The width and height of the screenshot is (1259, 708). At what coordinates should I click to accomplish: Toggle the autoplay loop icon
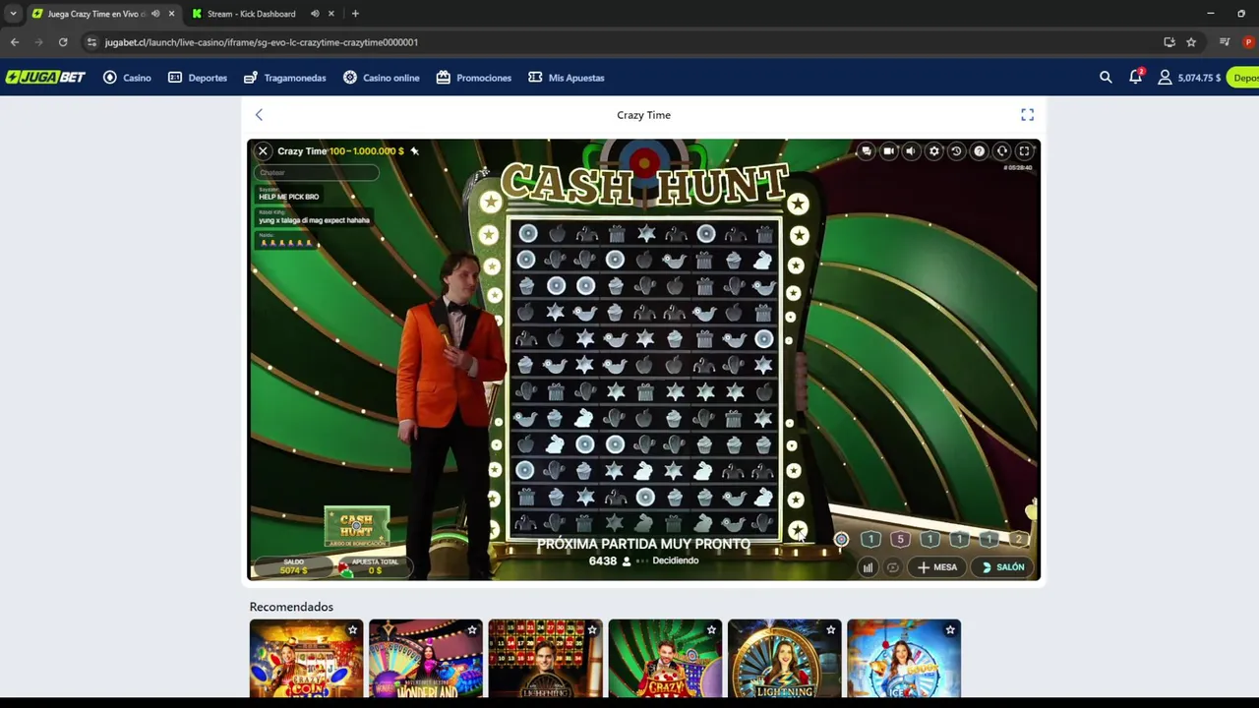coord(892,567)
